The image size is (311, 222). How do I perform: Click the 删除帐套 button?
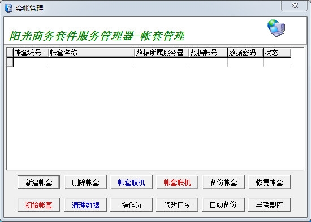(x=85, y=182)
